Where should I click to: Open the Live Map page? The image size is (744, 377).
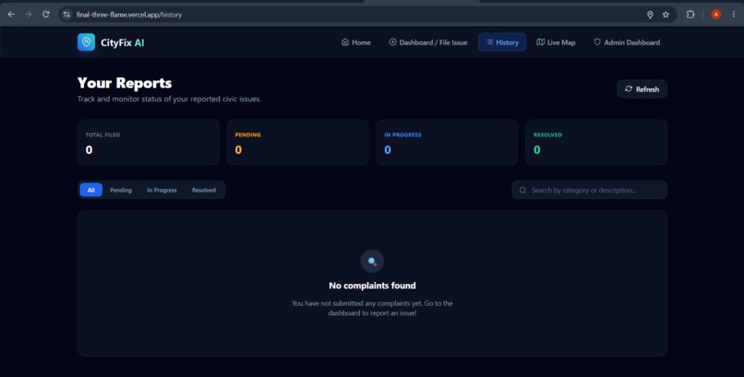point(556,42)
